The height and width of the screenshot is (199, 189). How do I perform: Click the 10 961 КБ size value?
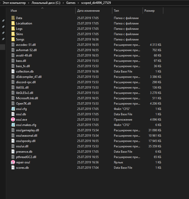tap(155, 136)
